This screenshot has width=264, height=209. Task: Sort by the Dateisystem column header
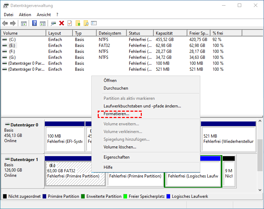click(x=111, y=33)
